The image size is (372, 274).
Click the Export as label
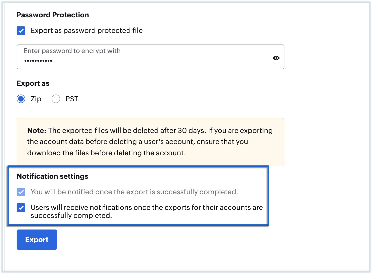click(x=33, y=83)
